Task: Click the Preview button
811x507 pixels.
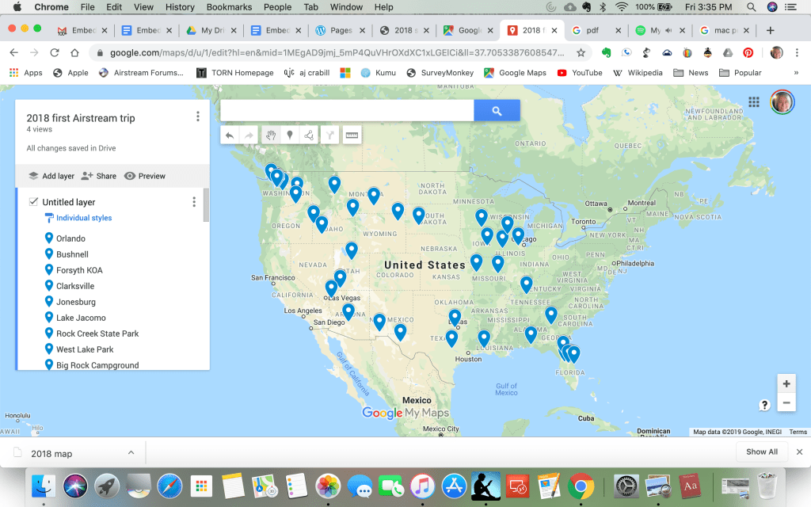Action: (x=145, y=176)
